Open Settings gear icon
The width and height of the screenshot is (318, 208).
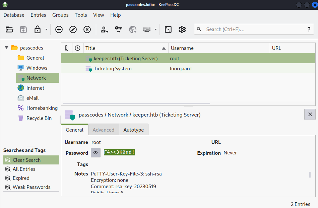point(182,29)
